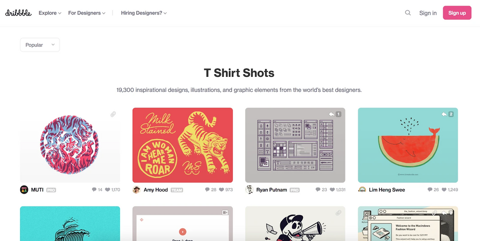Click the video camera icon on drag-and-drop shot
The width and height of the screenshot is (480, 241).
tap(225, 212)
